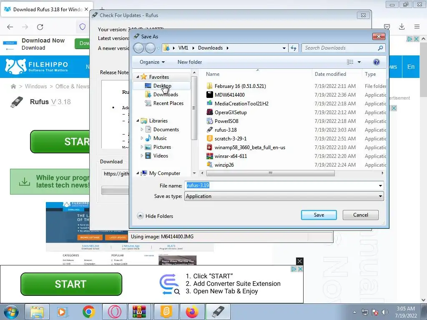Close the bottom banner advertisement
Image resolution: width=427 pixels, height=320 pixels.
[299, 261]
